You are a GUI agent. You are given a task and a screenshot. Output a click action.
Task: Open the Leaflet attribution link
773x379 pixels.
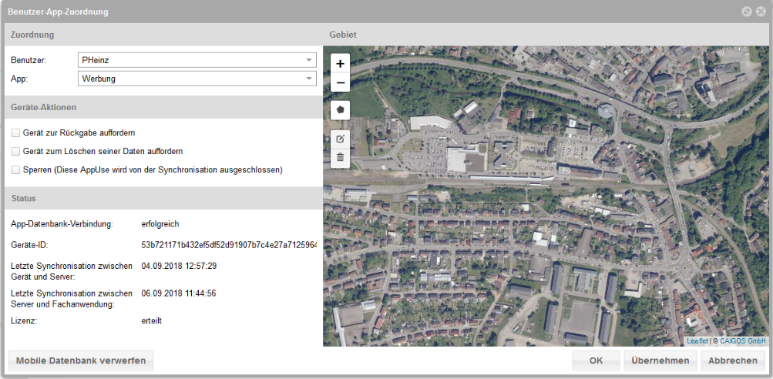pos(696,340)
